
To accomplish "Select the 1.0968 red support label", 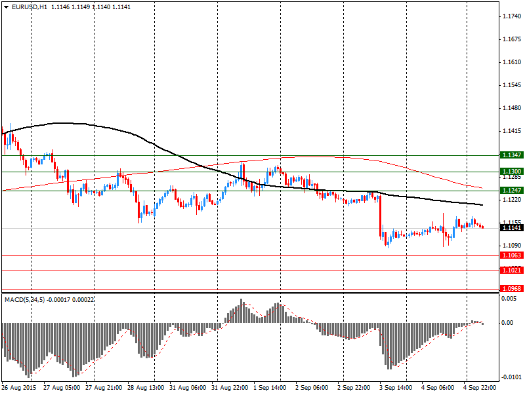I will coord(512,288).
